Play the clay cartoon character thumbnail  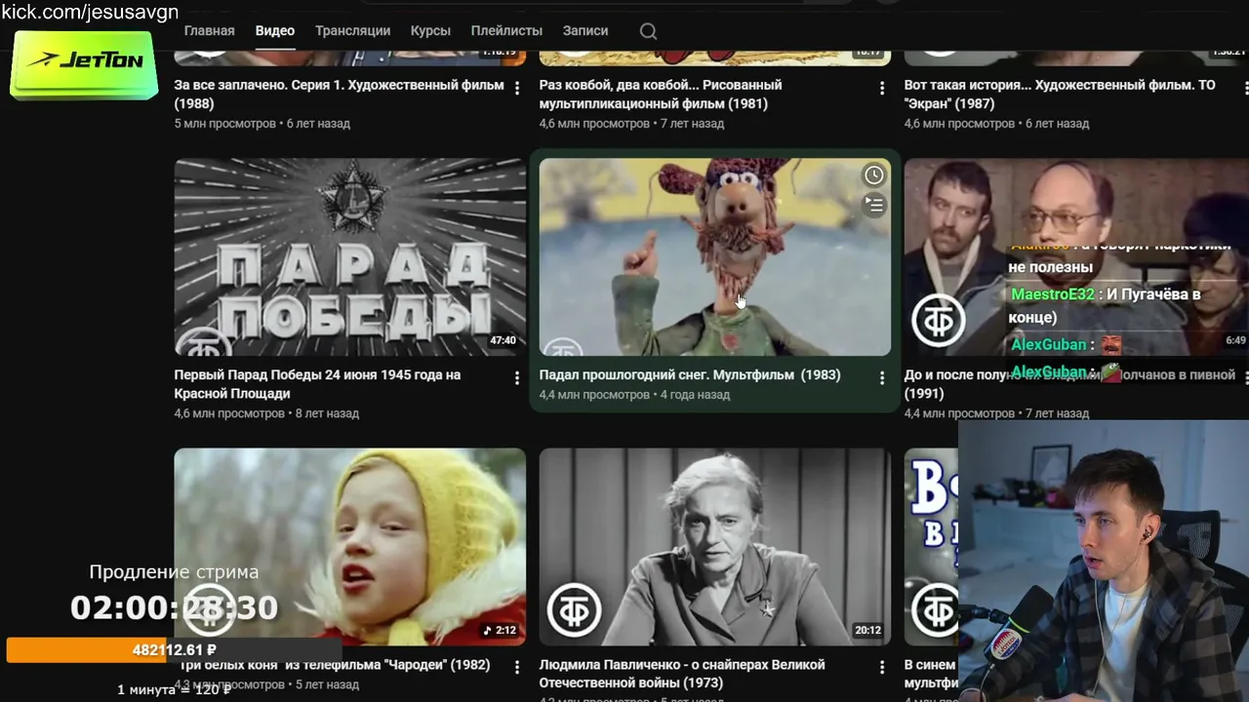point(714,256)
